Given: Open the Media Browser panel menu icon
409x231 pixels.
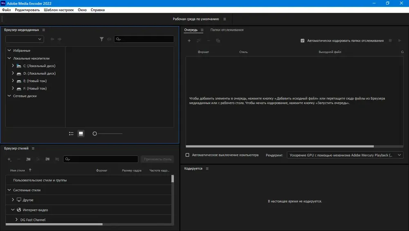Looking at the screenshot, I should click(x=44, y=30).
